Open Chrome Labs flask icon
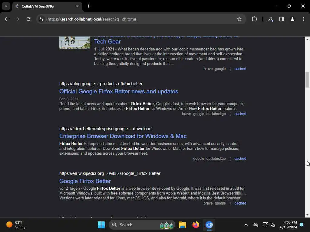 tap(271, 19)
